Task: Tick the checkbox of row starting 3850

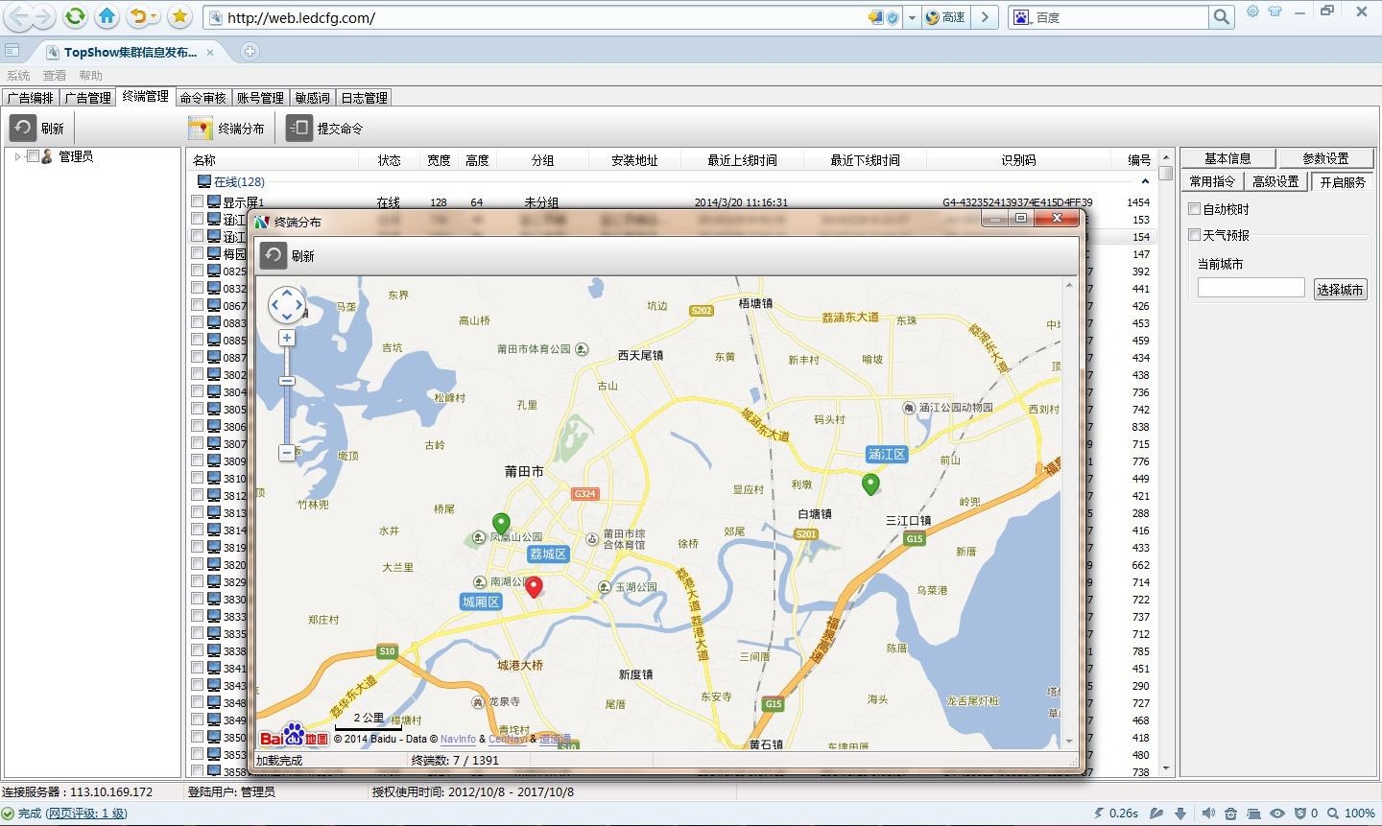Action: pos(197,737)
